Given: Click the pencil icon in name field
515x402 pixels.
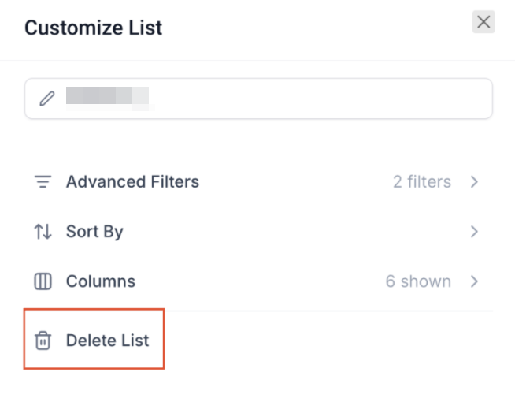Looking at the screenshot, I should click(47, 99).
